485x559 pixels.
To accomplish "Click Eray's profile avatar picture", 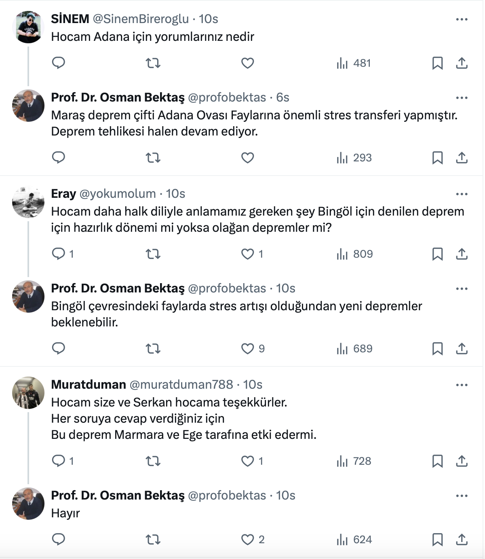I will 28,202.
